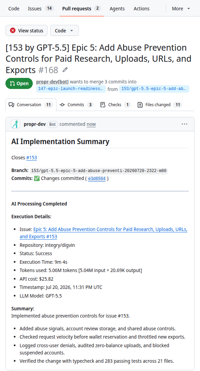Click the Pull requests count badge 2
The height and width of the screenshot is (371, 200).
97,9
